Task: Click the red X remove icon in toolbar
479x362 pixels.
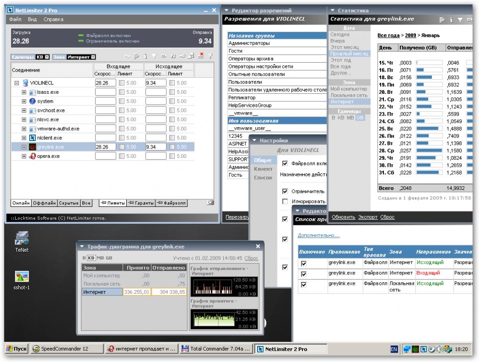Action: coord(201,56)
